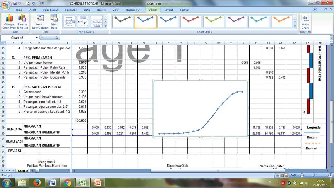
Task: Select the green chart style
Action: [213, 21]
